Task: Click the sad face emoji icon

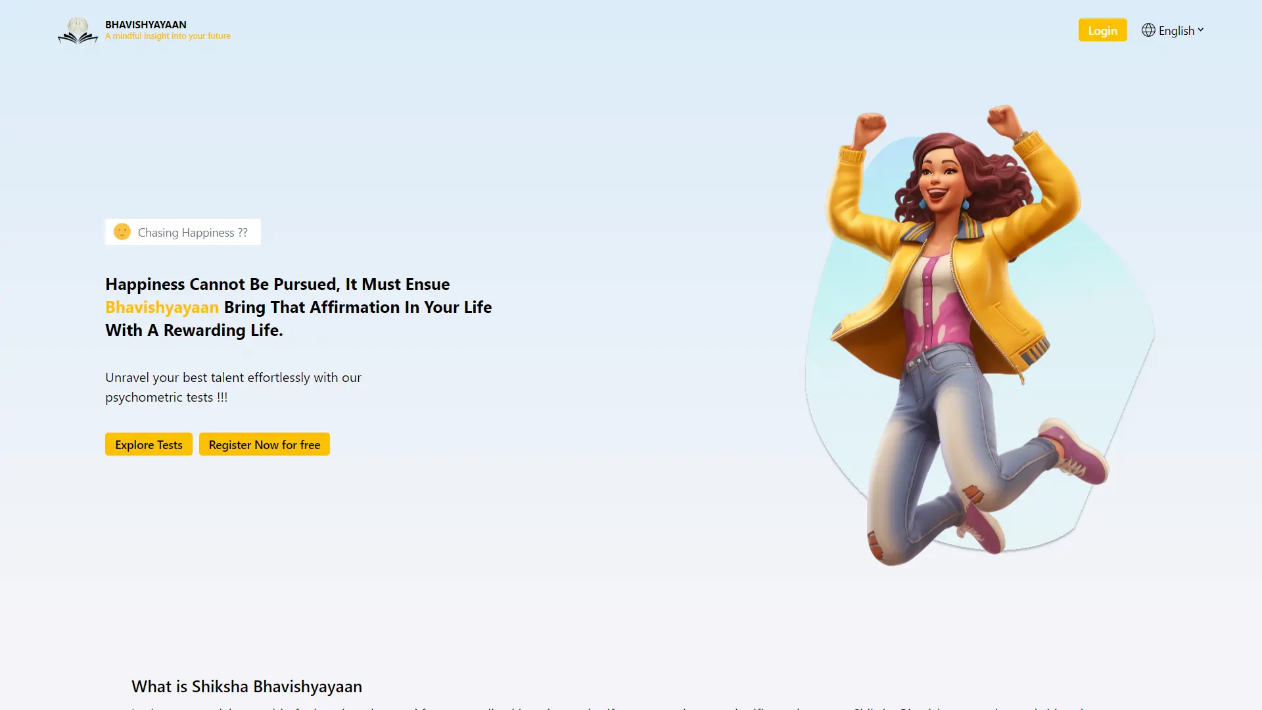Action: click(x=122, y=231)
